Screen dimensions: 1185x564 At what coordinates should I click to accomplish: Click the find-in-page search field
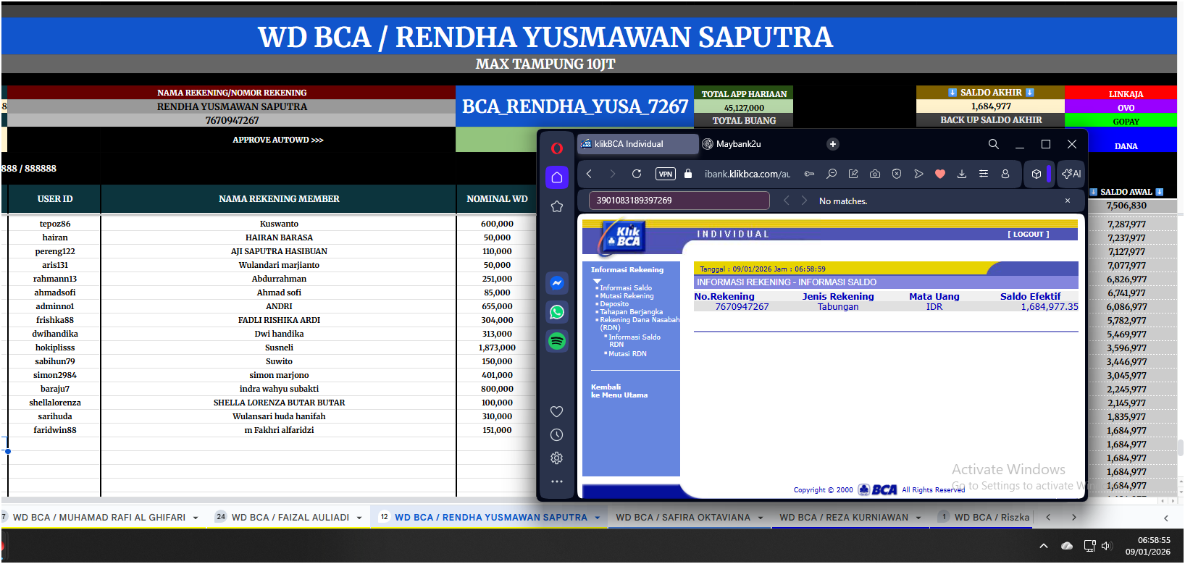(x=679, y=201)
